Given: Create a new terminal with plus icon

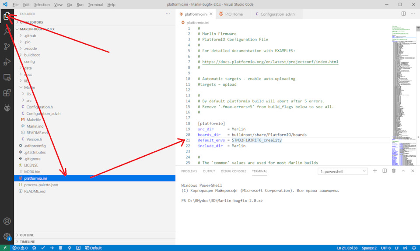Looking at the screenshot, I should coord(375,171).
